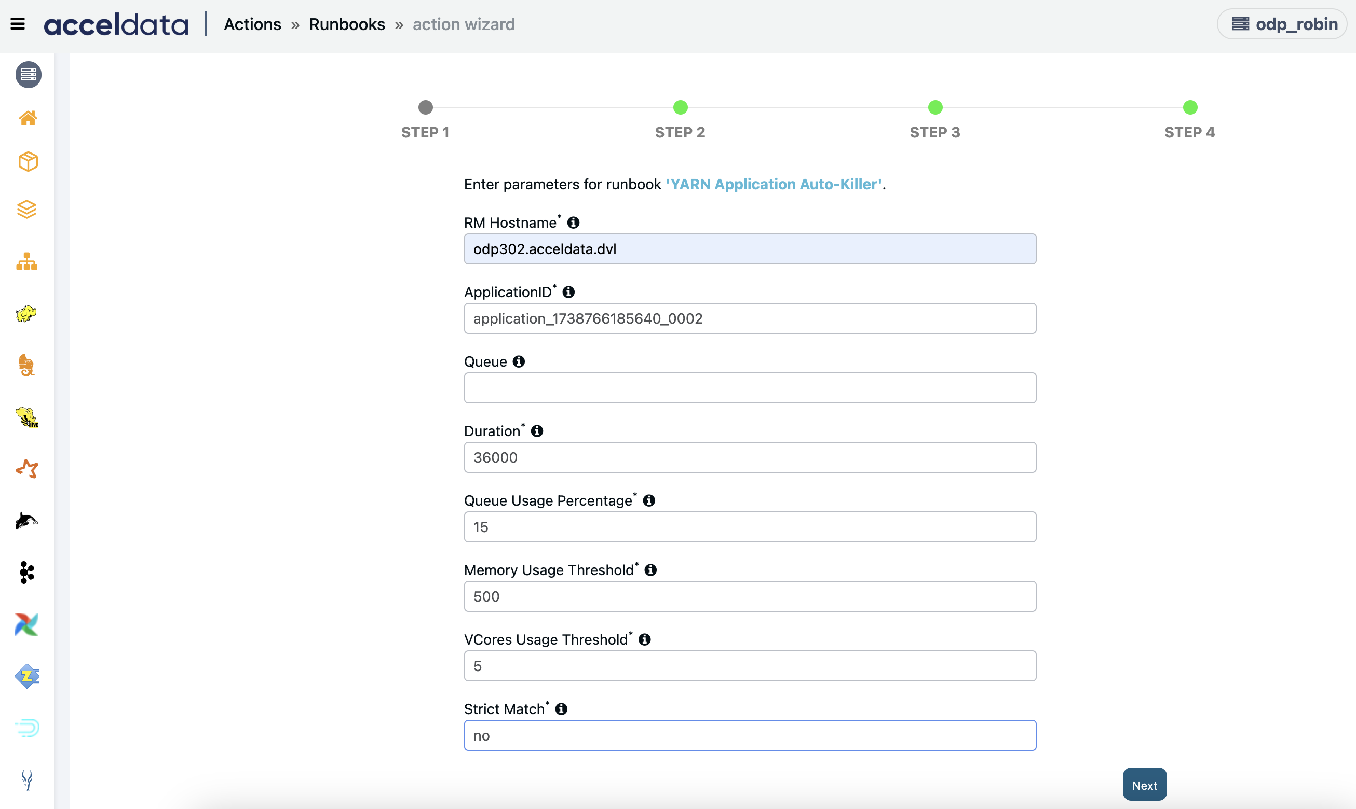Open the Druid cyan icon
The height and width of the screenshot is (809, 1356).
(x=27, y=728)
